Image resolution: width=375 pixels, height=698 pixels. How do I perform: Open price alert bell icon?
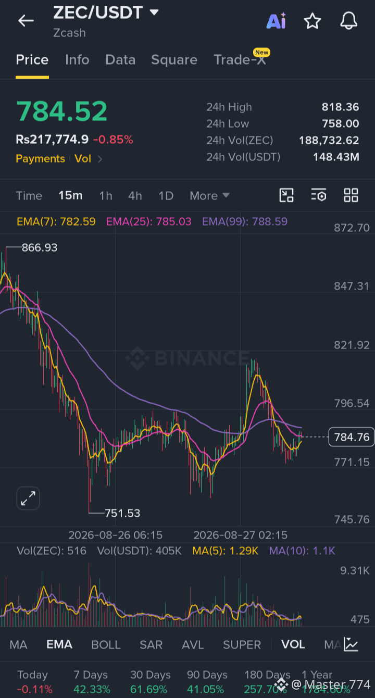click(x=349, y=21)
